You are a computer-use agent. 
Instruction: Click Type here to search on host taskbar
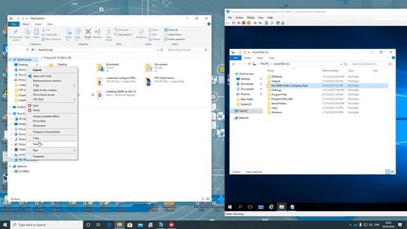coord(46,225)
